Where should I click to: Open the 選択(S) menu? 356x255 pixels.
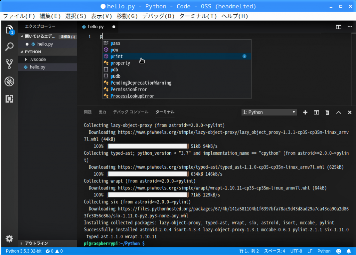point(76,16)
